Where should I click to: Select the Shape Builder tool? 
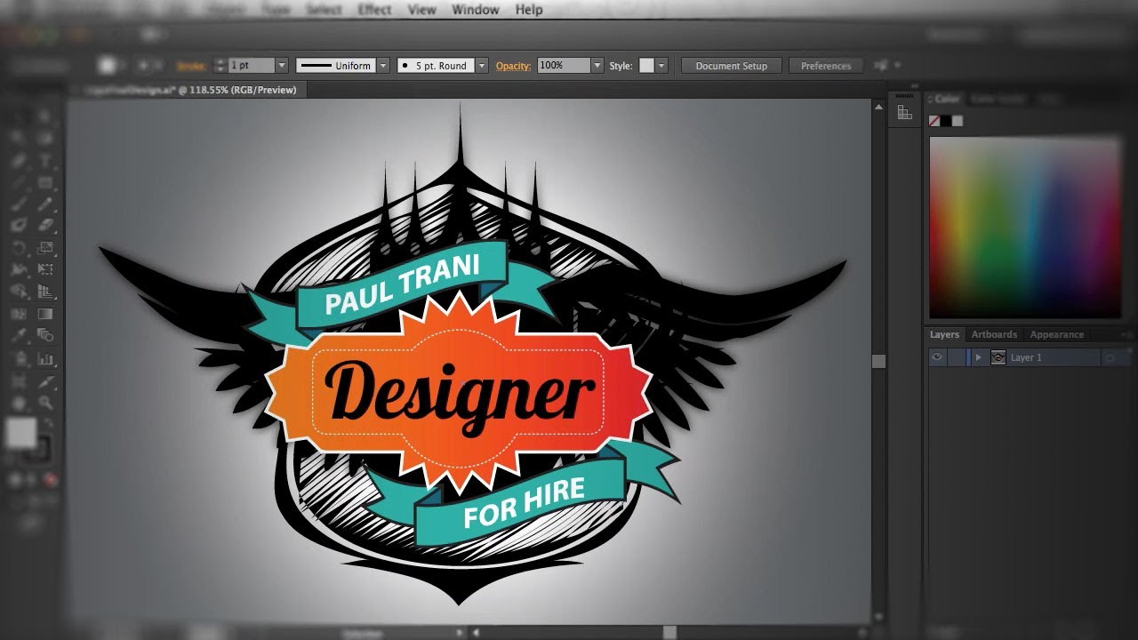(x=20, y=291)
